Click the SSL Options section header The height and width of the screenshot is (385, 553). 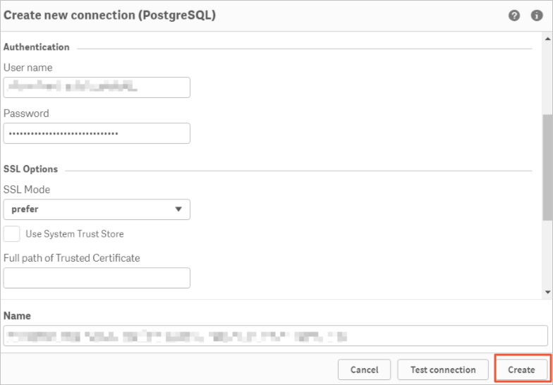[x=31, y=169]
